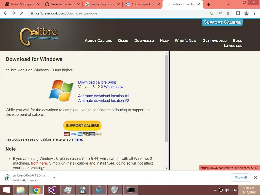Open the Download menu item
This screenshot has height=195, width=260.
(x=144, y=41)
